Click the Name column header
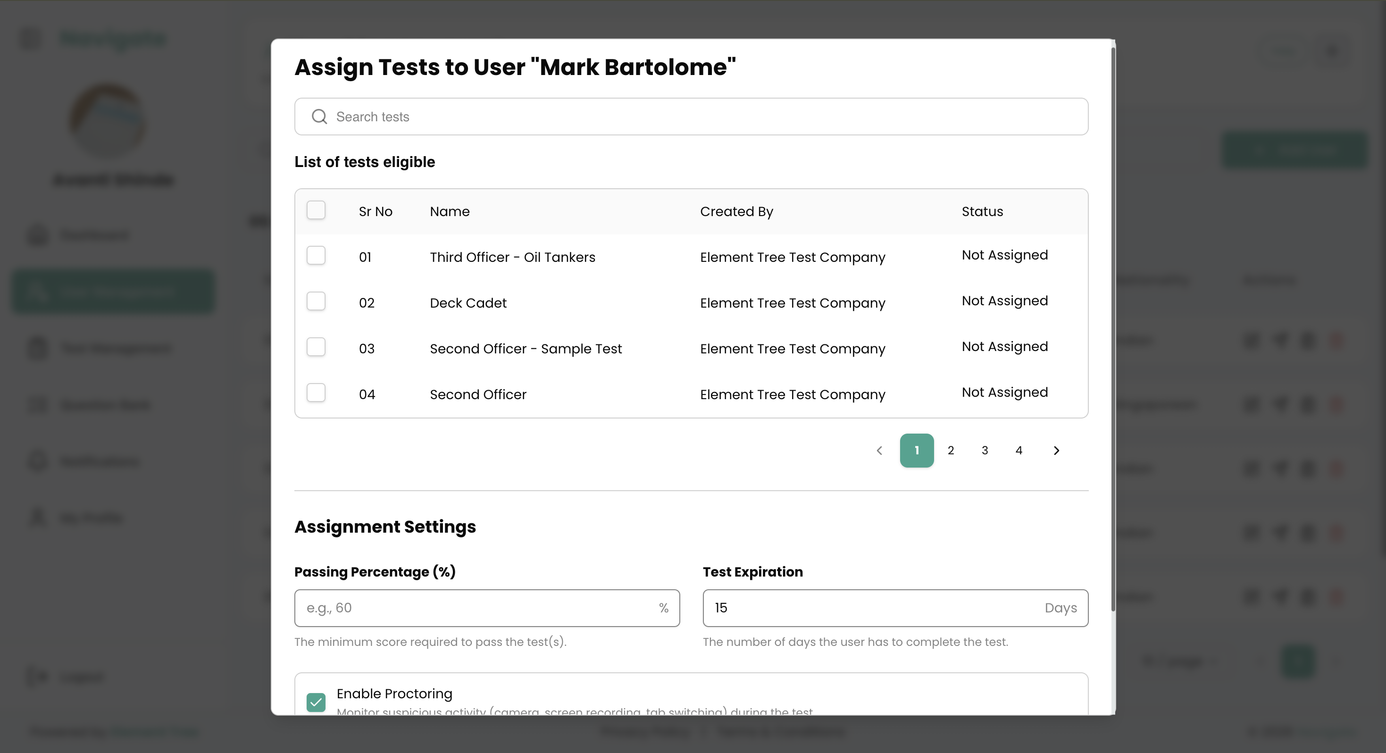The height and width of the screenshot is (753, 1386). point(450,211)
